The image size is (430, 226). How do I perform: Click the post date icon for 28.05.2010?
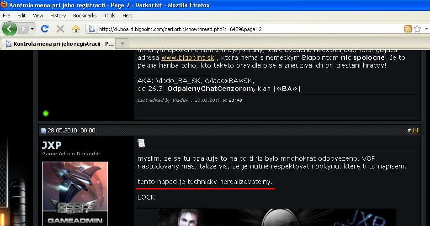tap(44, 131)
